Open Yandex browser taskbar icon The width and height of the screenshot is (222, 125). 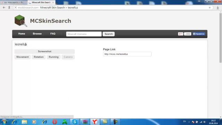(95, 122)
